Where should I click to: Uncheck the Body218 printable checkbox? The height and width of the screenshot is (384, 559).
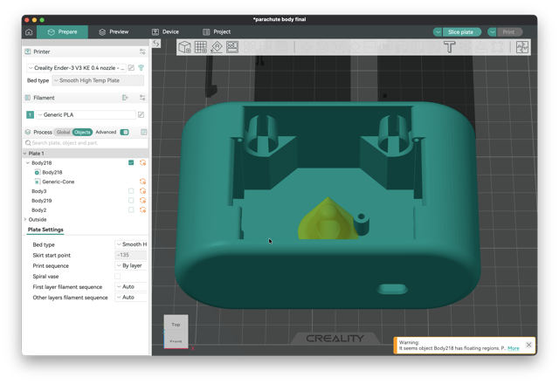tap(131, 163)
